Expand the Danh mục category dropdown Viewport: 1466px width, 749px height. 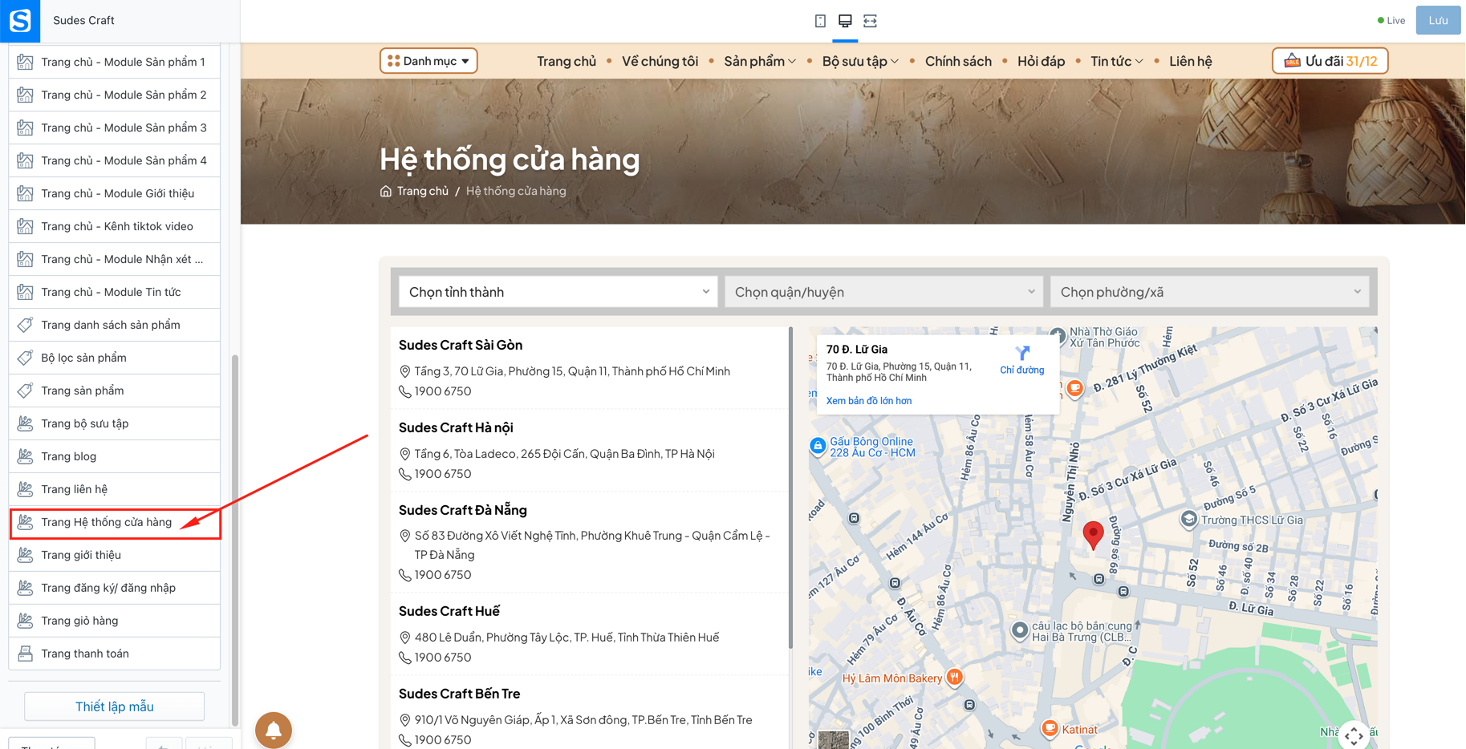click(x=428, y=61)
